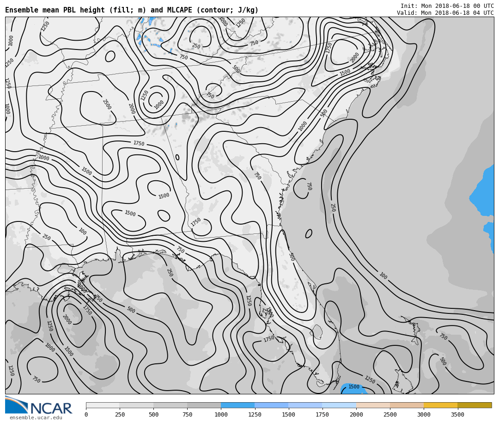Pick the blue 1000–1250 colorbar swatch
Image resolution: width=499 pixels, height=423 pixels.
point(237,405)
